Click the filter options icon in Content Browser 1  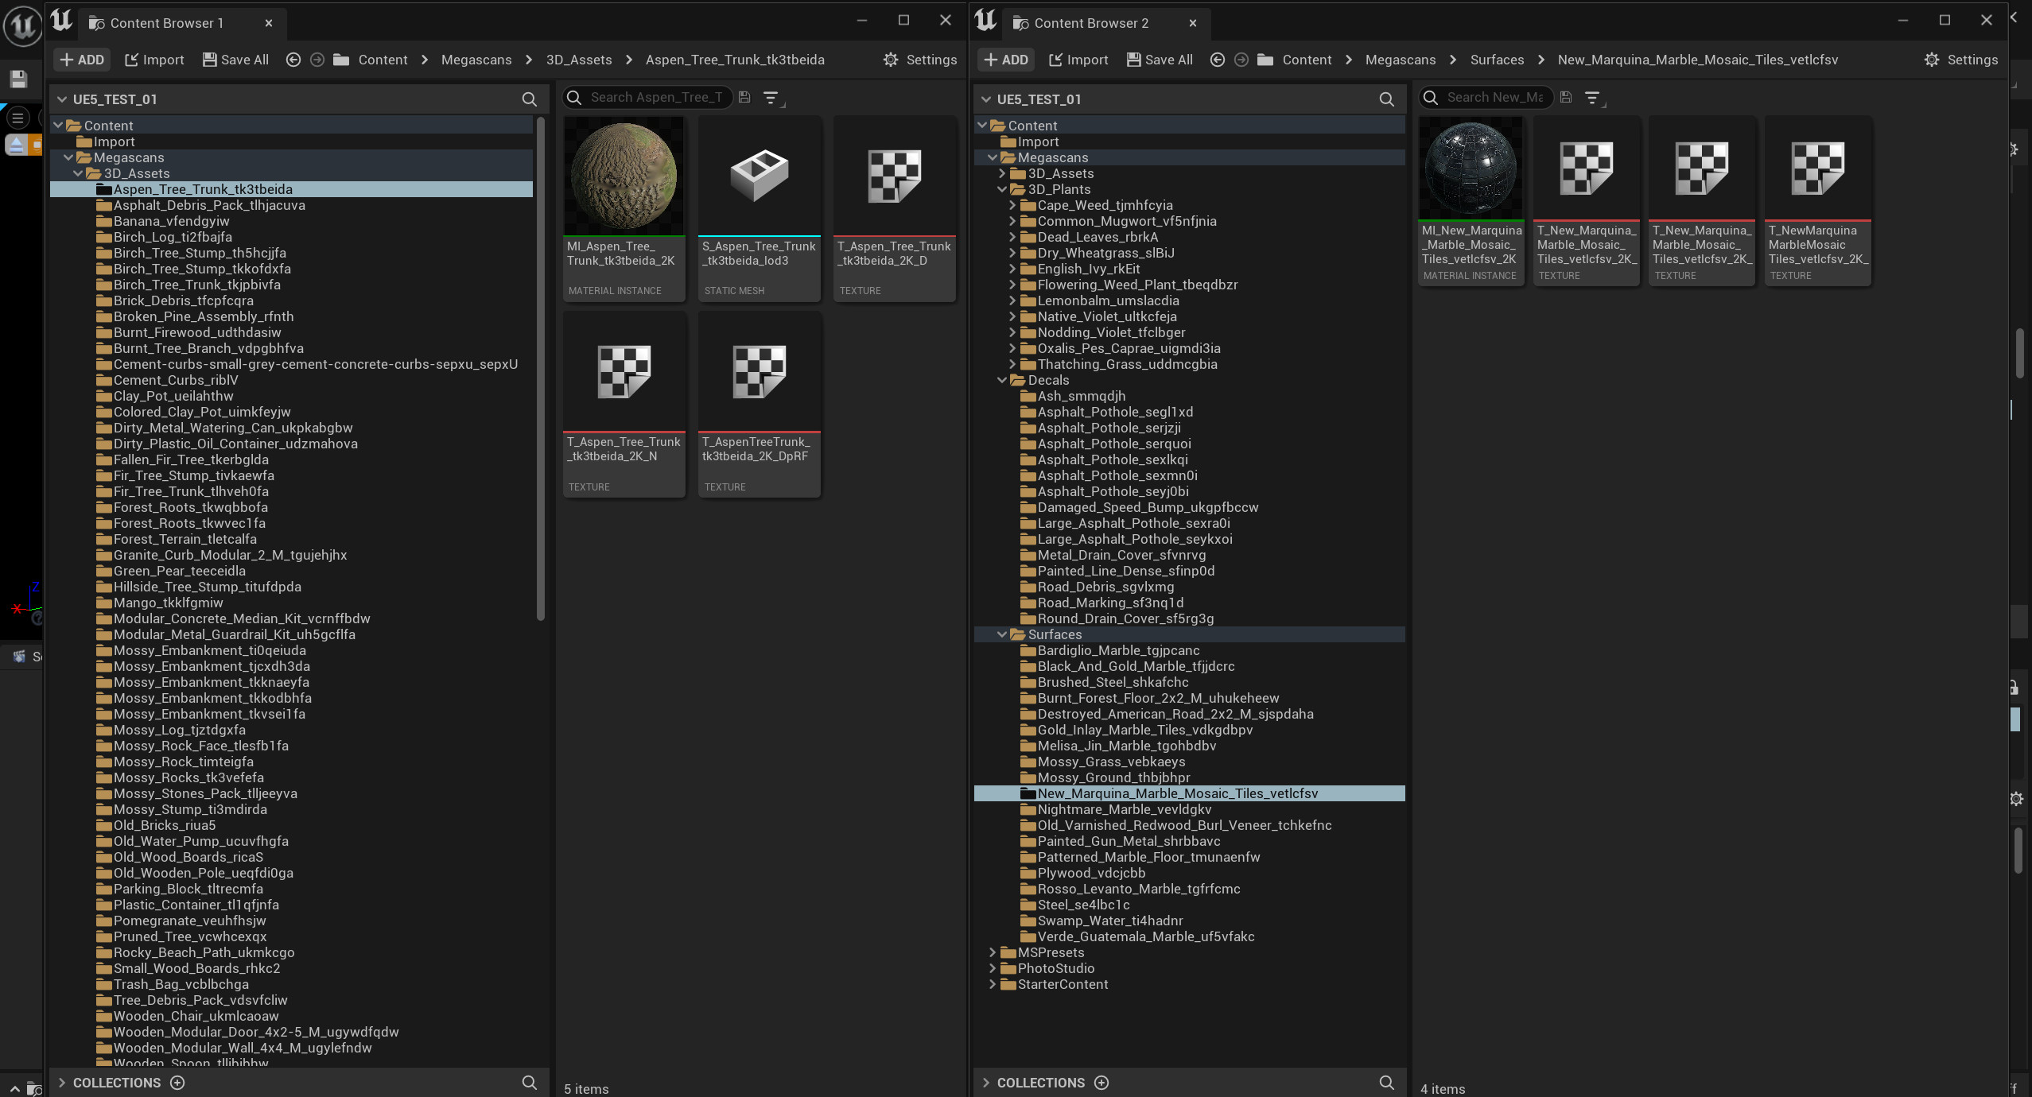click(771, 98)
